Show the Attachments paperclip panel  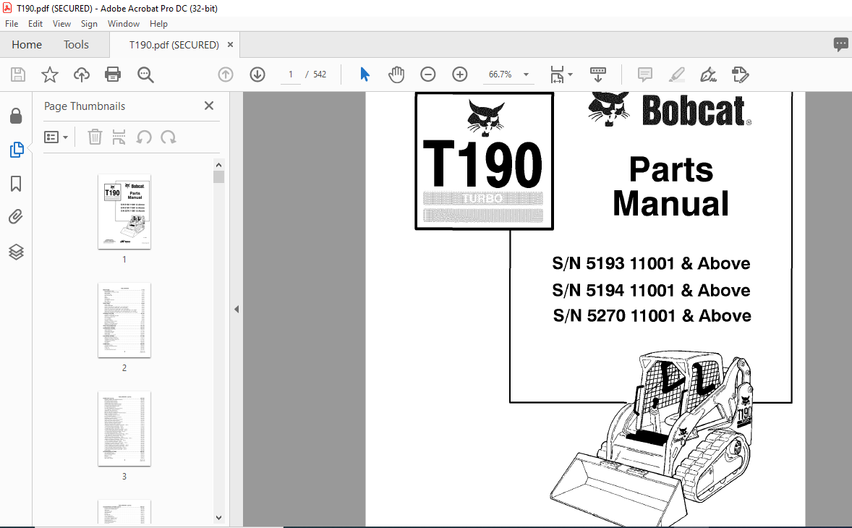coord(16,217)
